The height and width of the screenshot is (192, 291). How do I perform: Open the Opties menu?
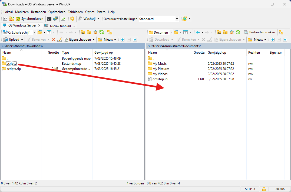(90, 12)
